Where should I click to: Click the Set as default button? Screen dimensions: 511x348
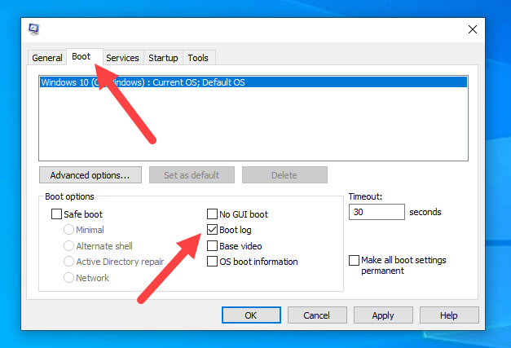tap(192, 175)
